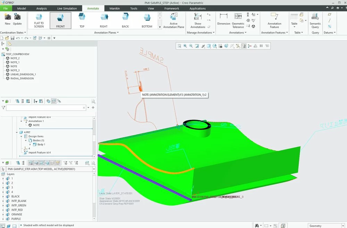Toggle the annotation display icon in graphics toolbar
Viewport: 347px width, 228px height.
(x=243, y=46)
